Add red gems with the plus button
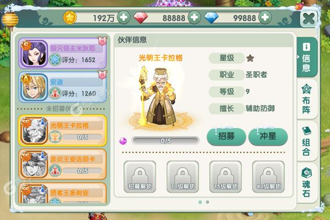The image size is (330, 220). click(x=194, y=18)
